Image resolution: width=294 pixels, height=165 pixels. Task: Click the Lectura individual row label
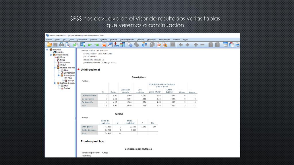point(89,96)
